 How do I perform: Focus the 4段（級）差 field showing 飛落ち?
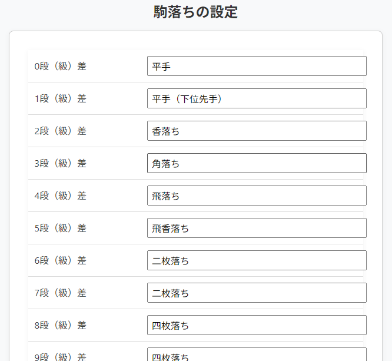tap(257, 196)
